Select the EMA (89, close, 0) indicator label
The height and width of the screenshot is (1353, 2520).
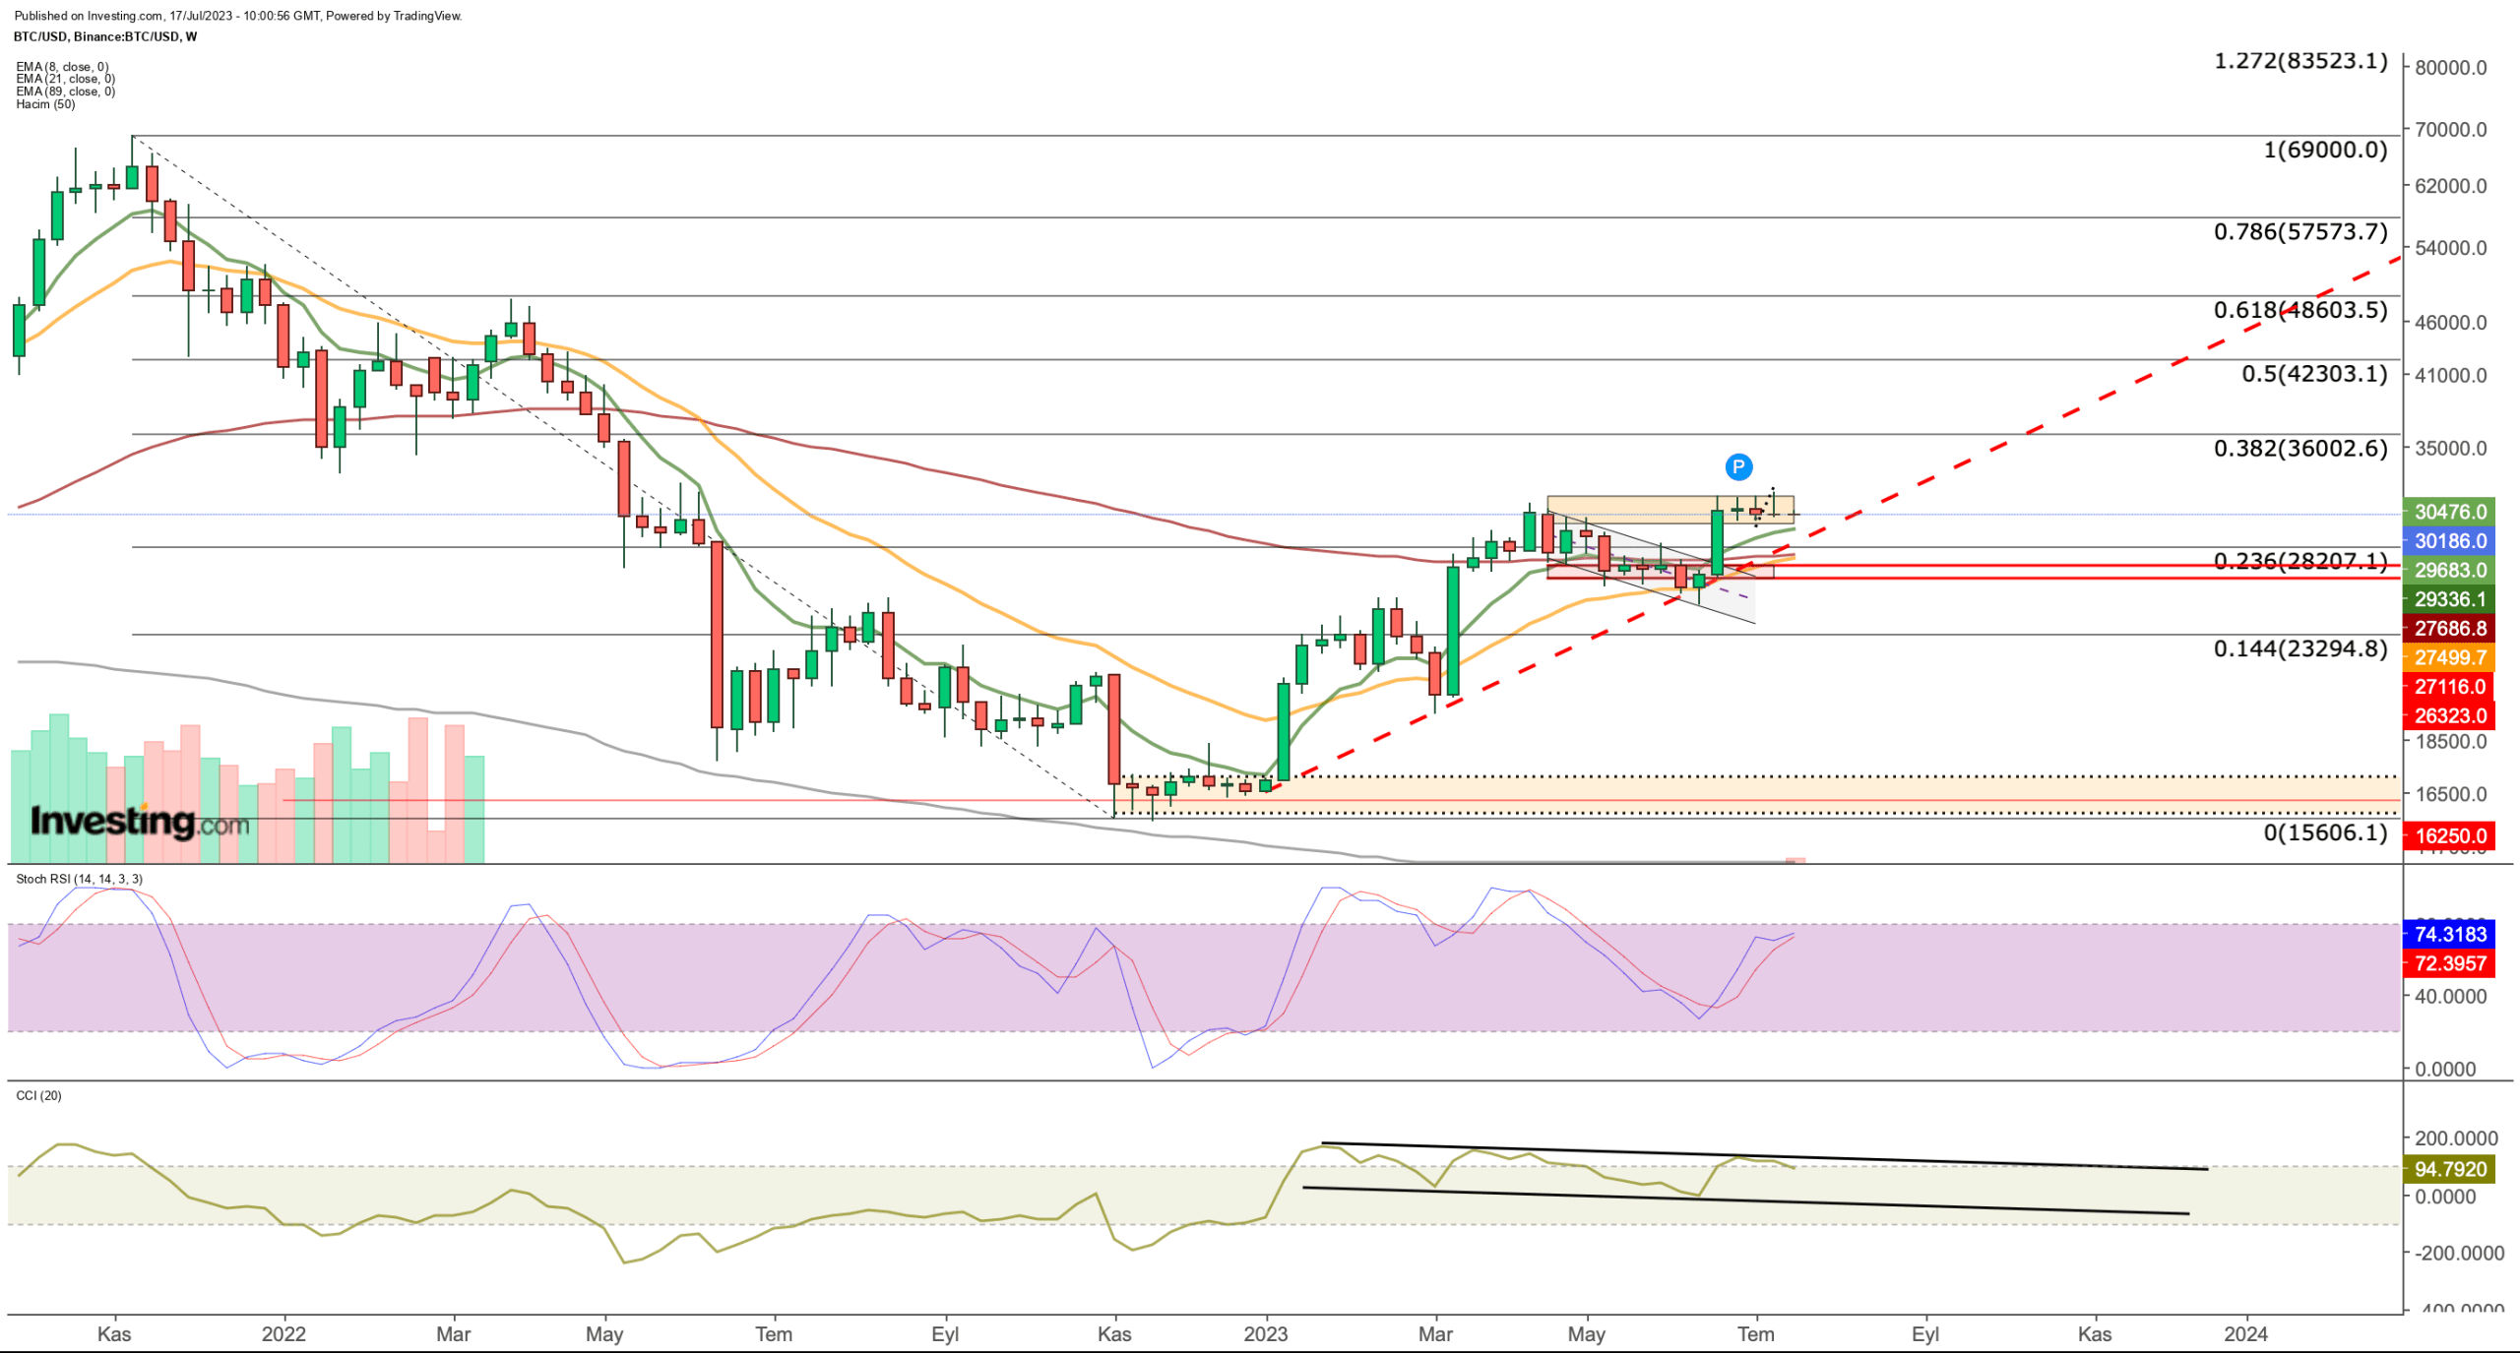click(65, 92)
